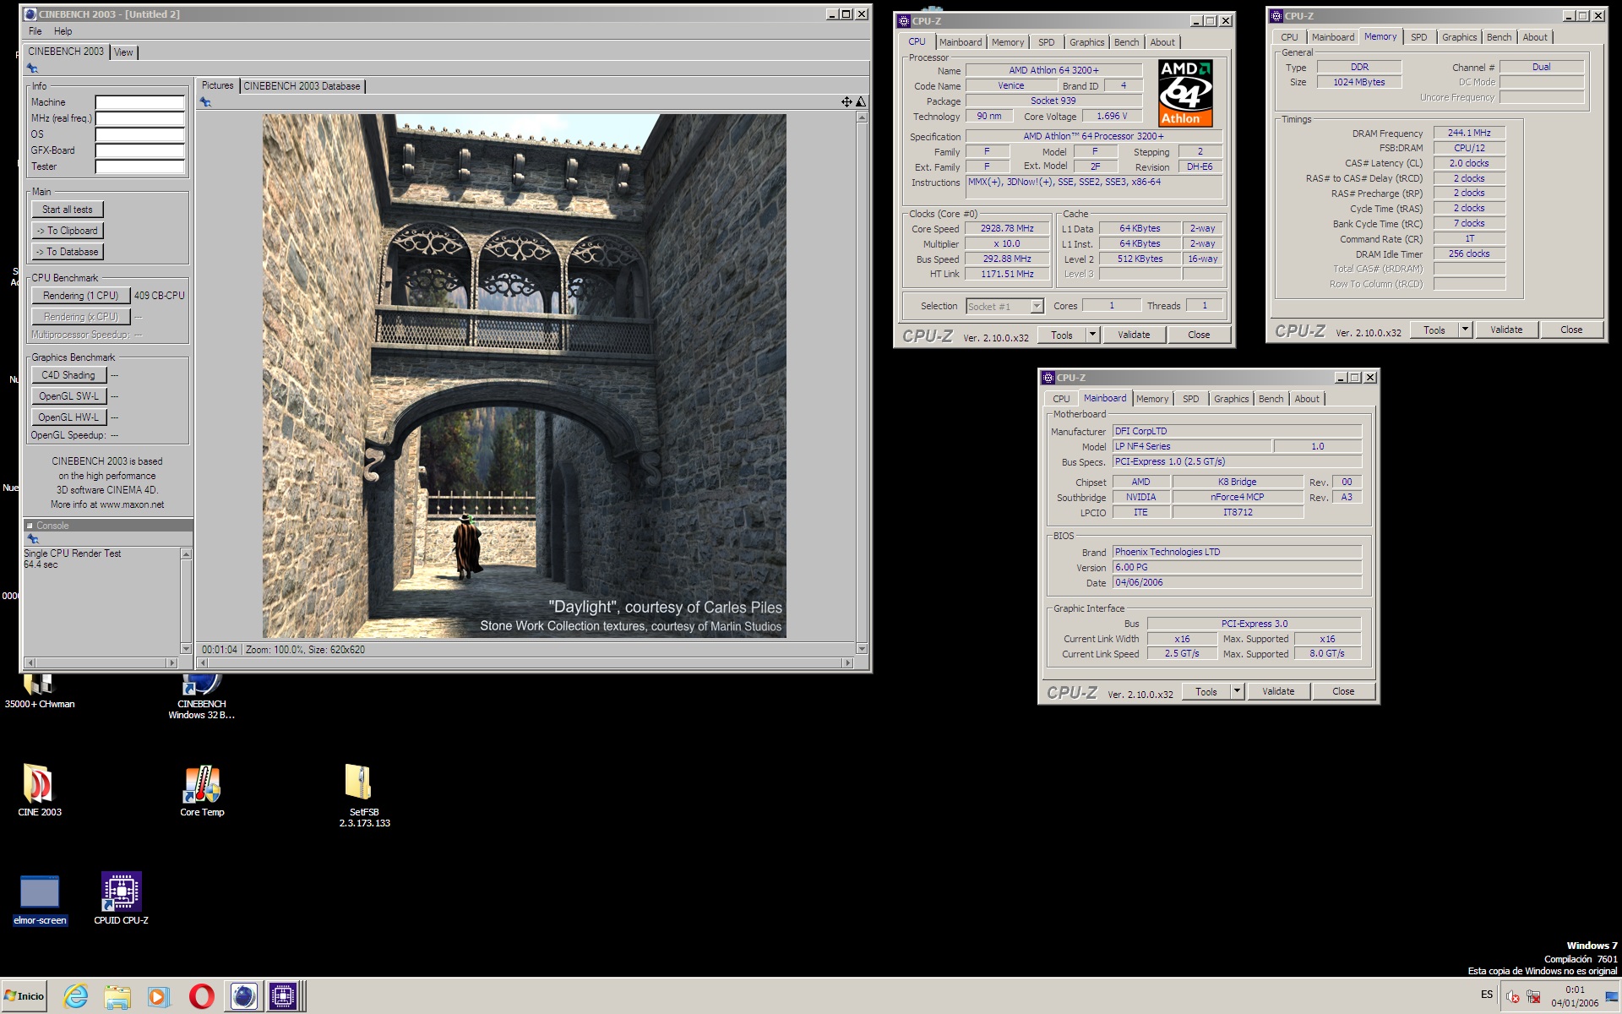Open the File menu in CINEBENCH
The height and width of the screenshot is (1014, 1622).
35,31
